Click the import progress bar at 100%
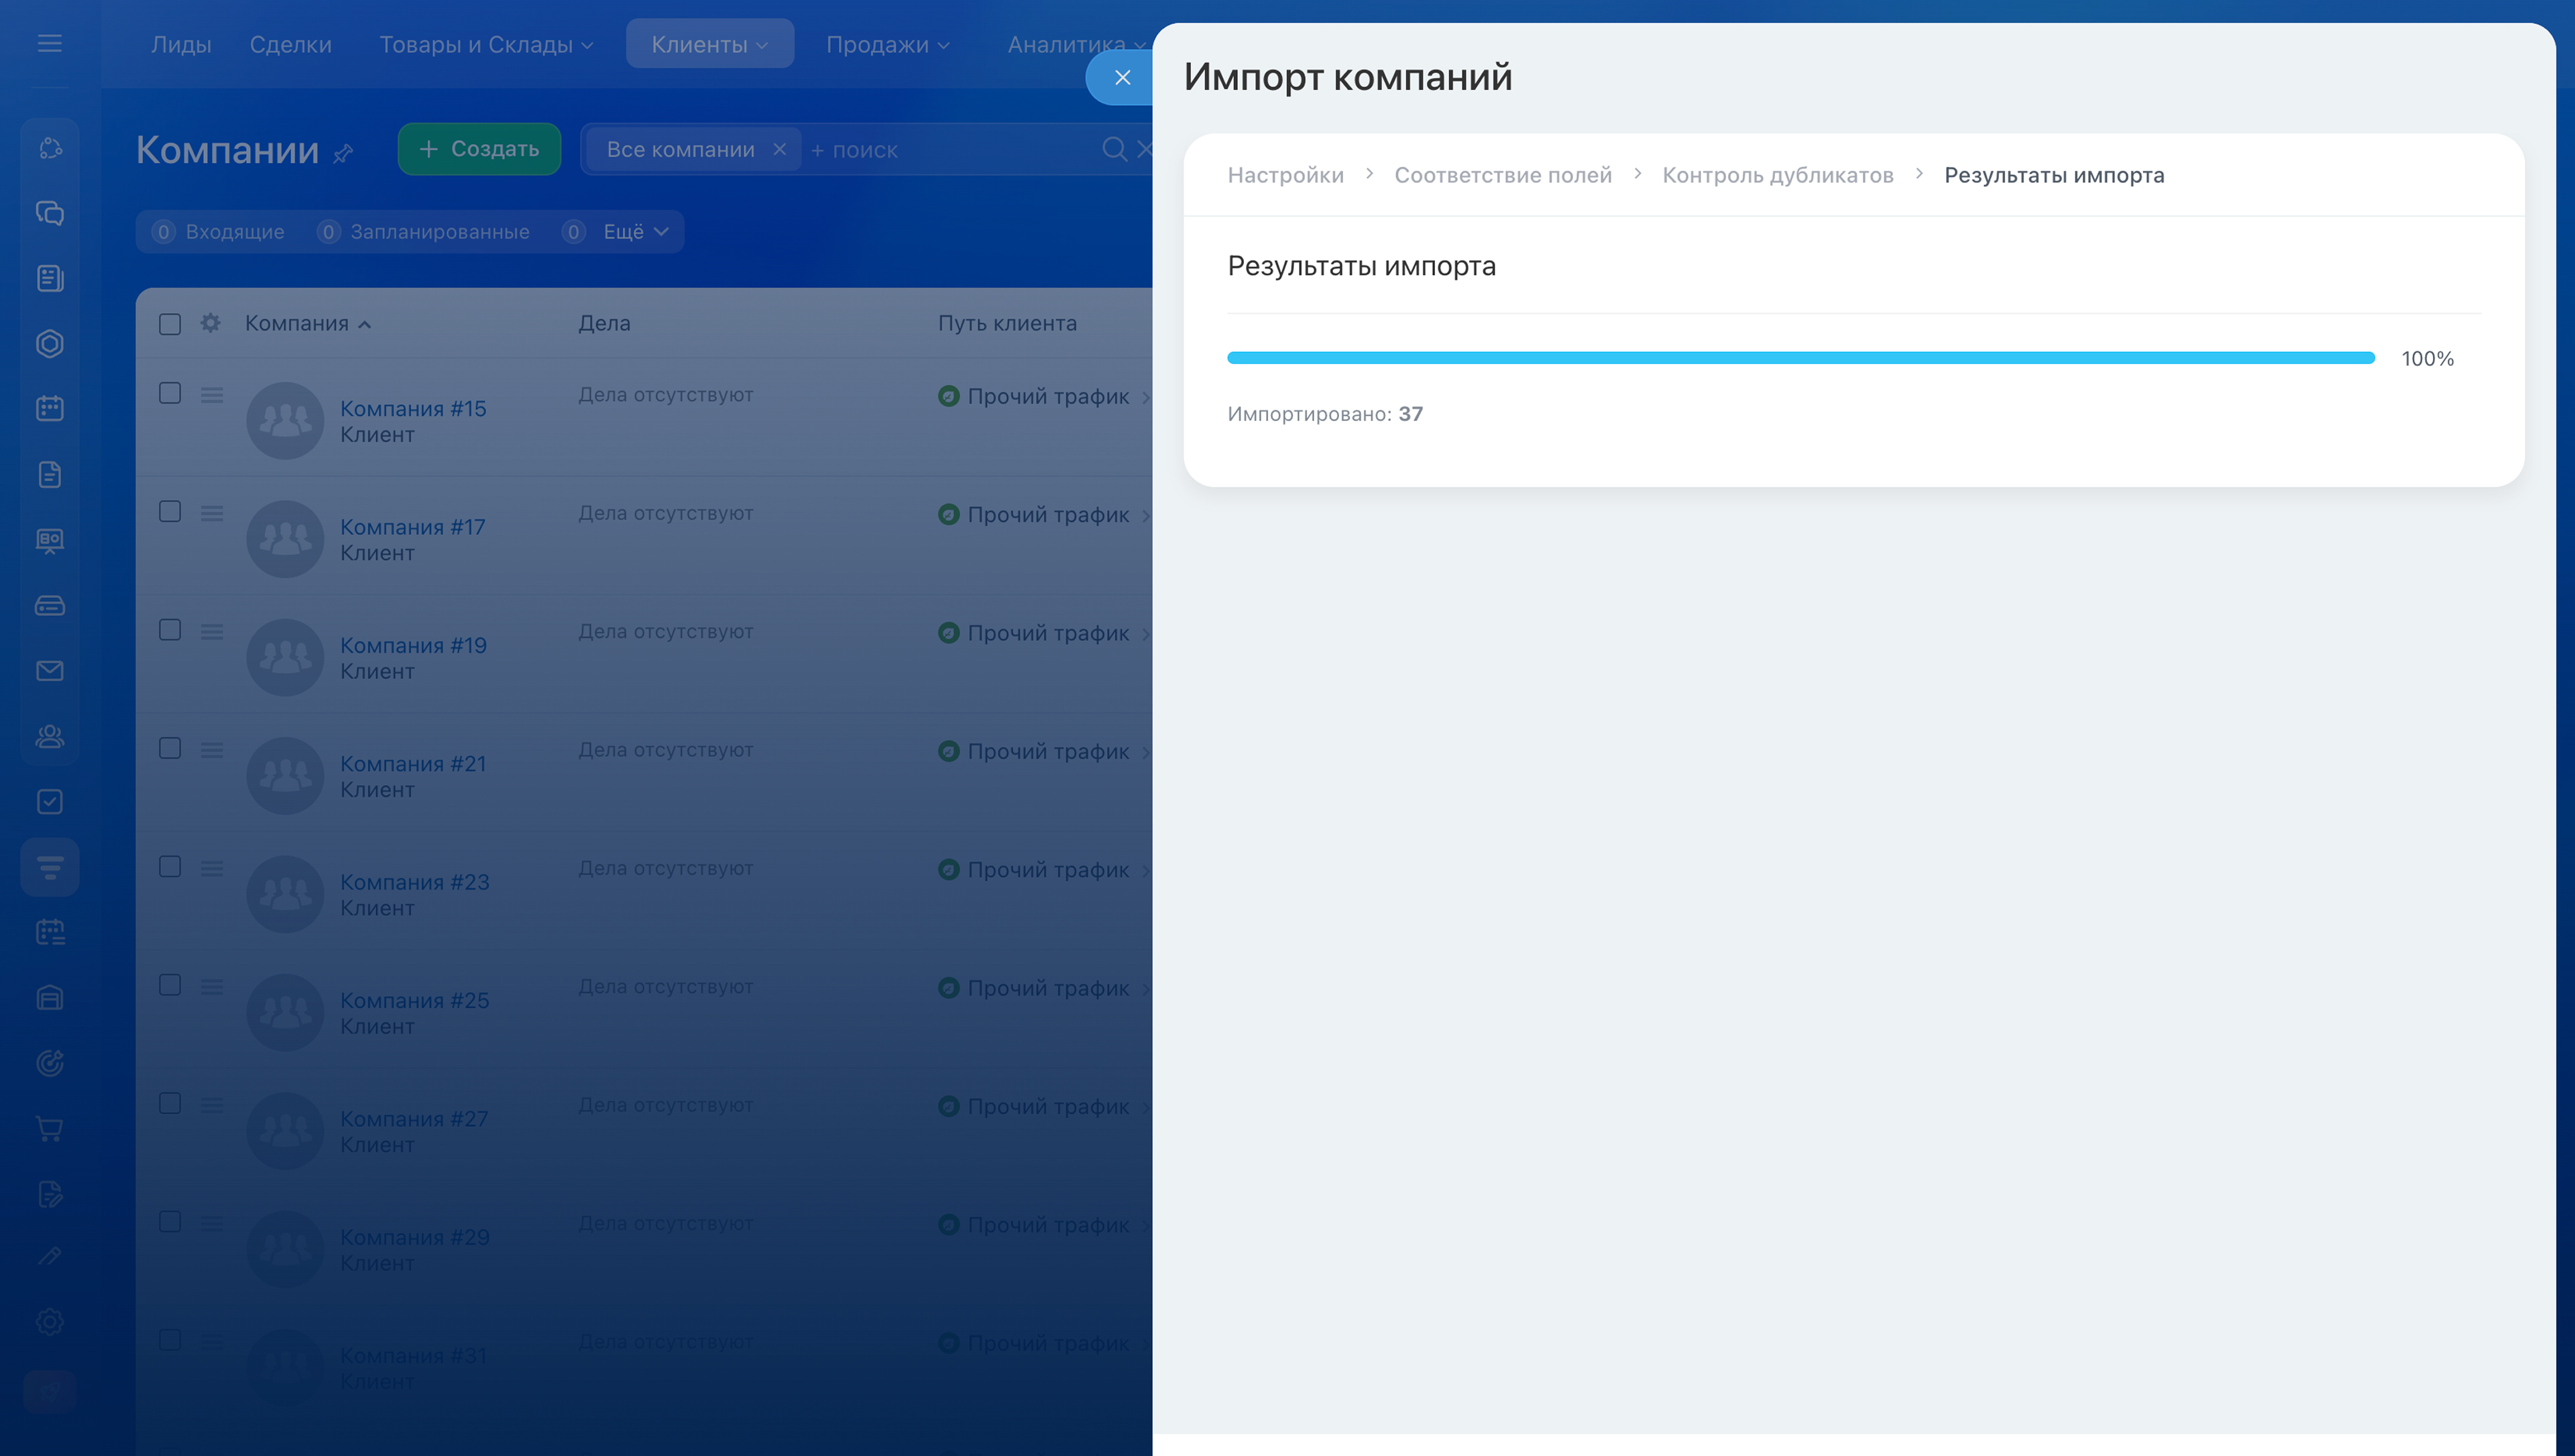2575x1456 pixels. pyautogui.click(x=1800, y=358)
